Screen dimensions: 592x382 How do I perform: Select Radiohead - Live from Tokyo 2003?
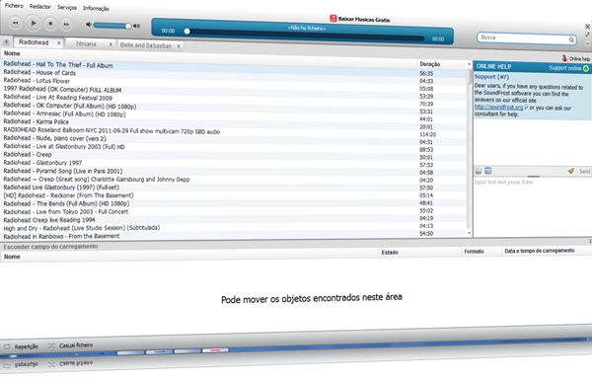(234, 211)
